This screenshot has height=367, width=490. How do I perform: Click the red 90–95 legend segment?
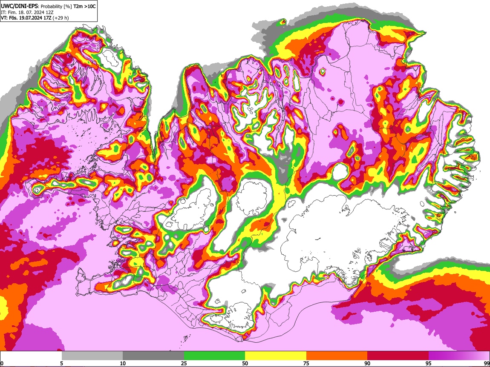click(398, 356)
